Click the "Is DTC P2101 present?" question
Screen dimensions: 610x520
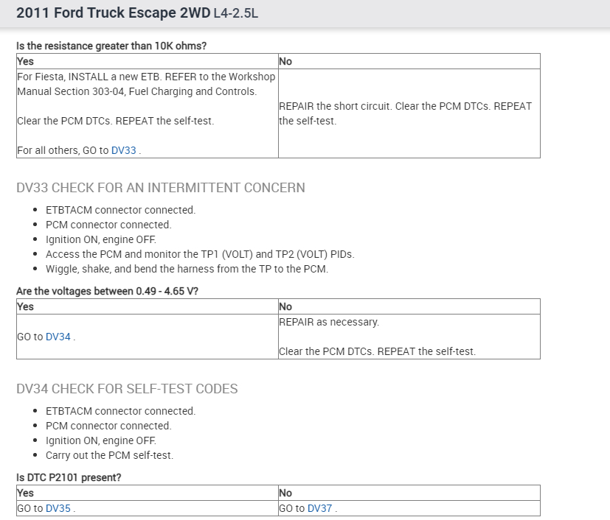coord(69,477)
